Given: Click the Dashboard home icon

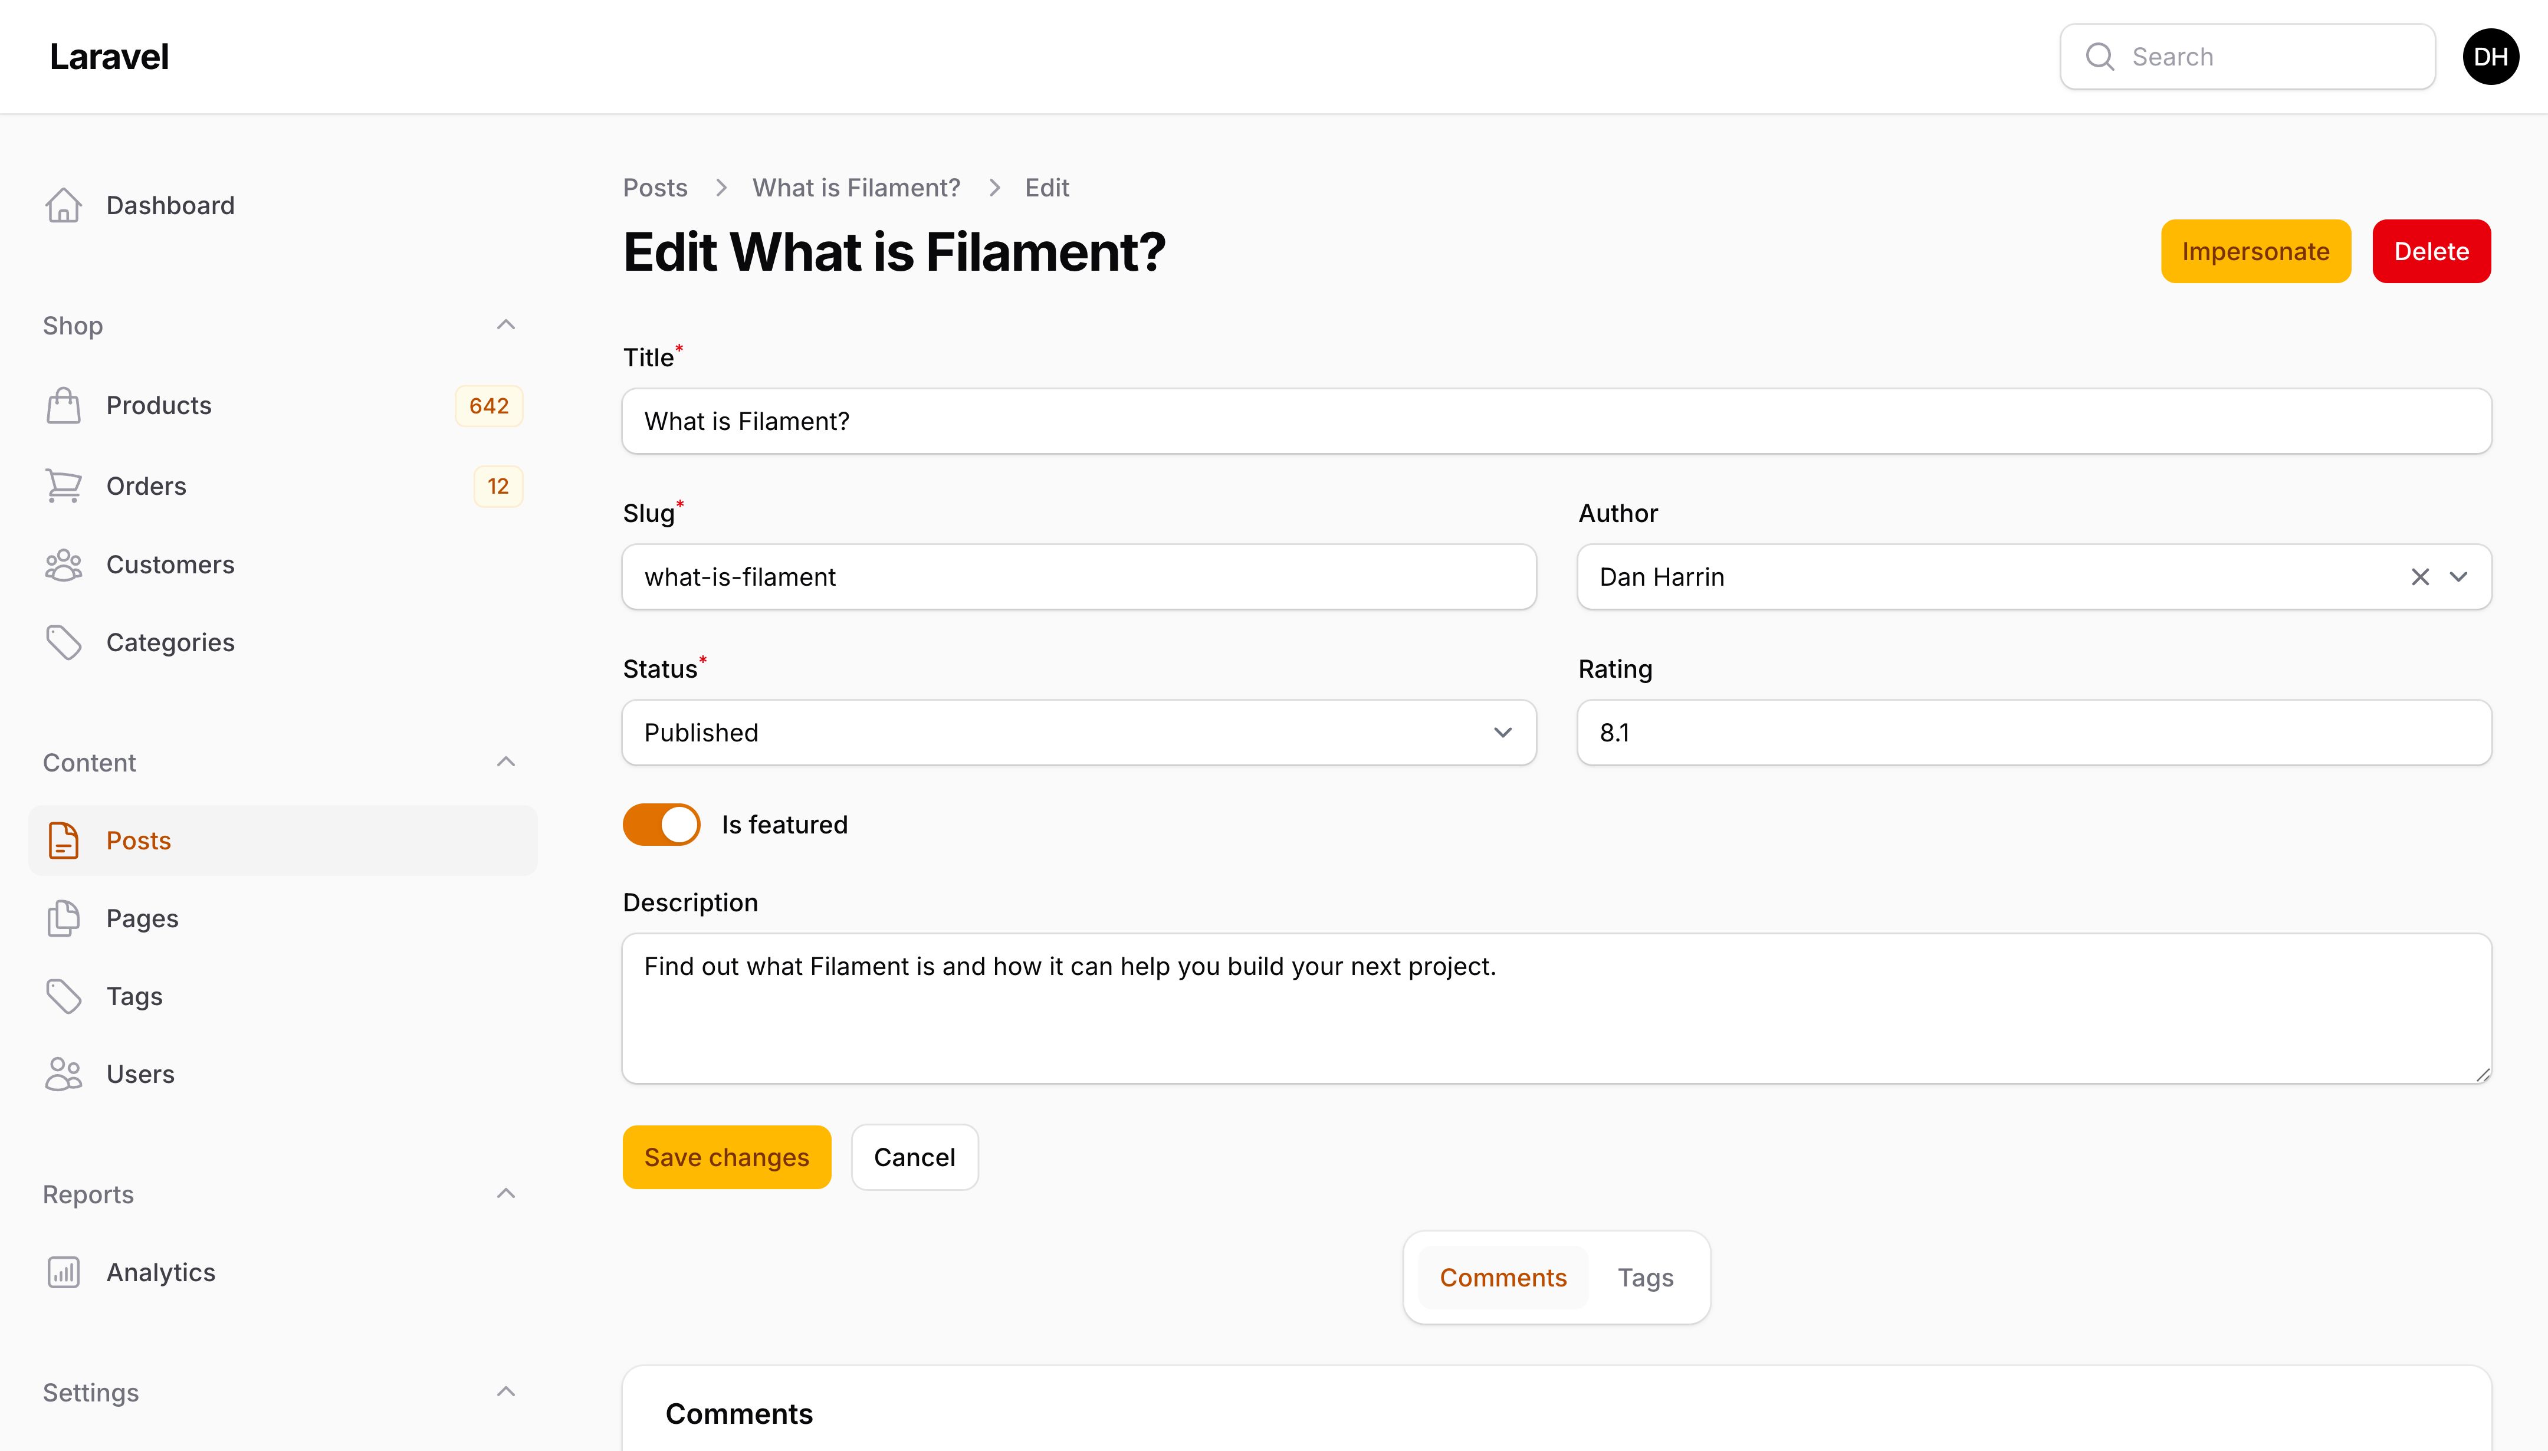Looking at the screenshot, I should click(x=63, y=205).
